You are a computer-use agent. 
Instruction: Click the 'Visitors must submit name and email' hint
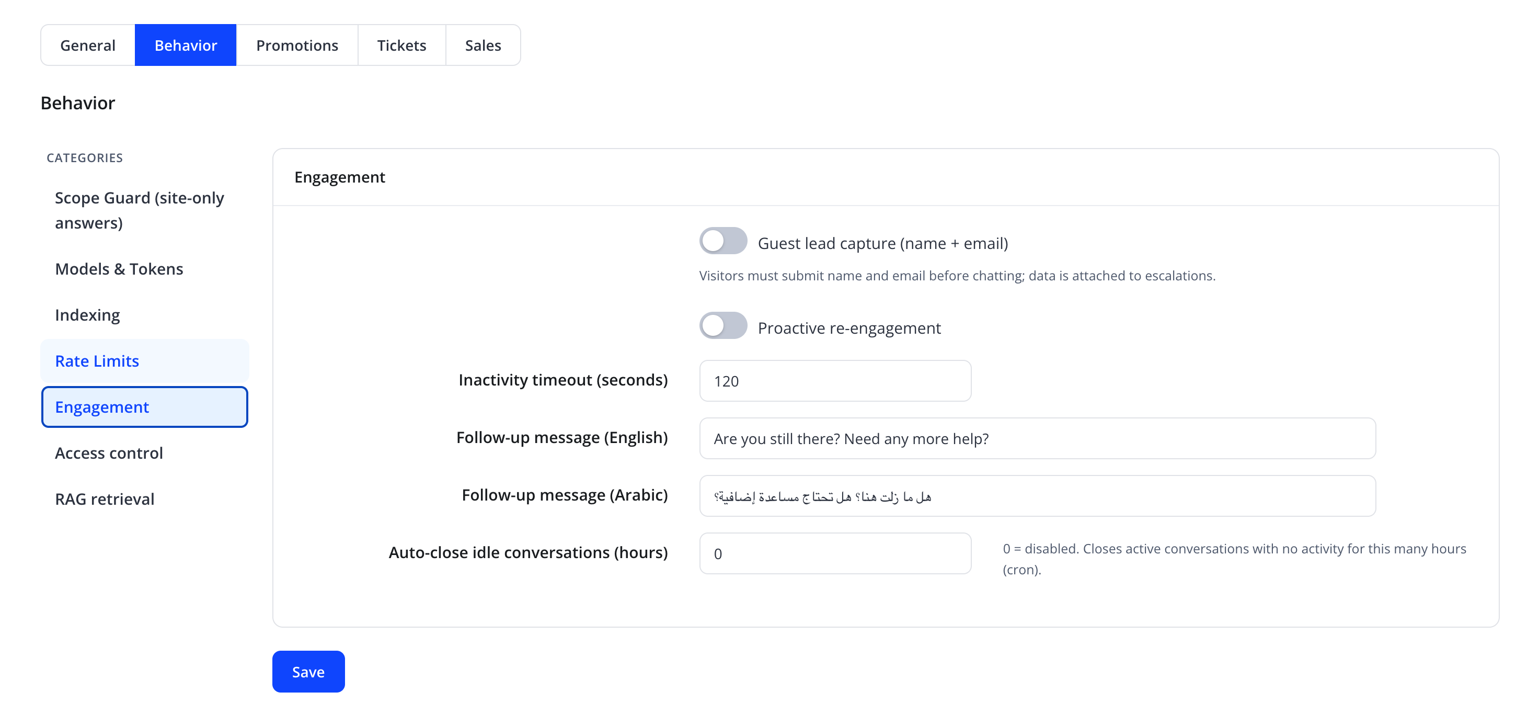click(958, 276)
